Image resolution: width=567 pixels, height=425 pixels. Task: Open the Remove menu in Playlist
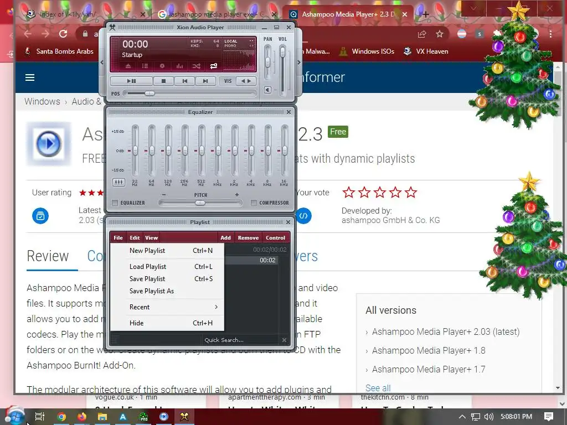point(248,237)
